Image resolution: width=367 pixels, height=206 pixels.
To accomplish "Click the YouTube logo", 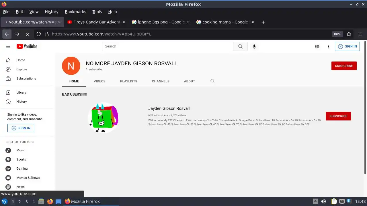I will coord(27,46).
